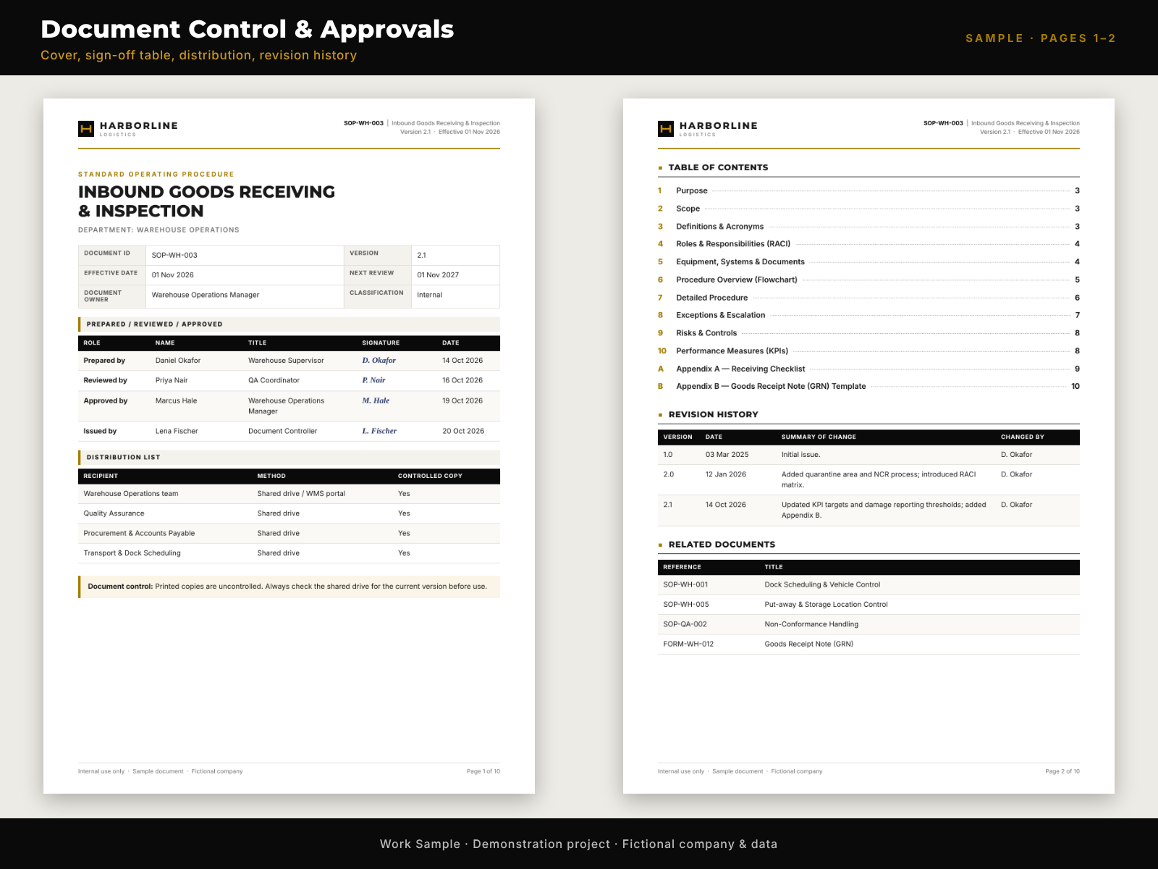Click the Harborline logo icon on page 2
The image size is (1158, 869).
666,129
